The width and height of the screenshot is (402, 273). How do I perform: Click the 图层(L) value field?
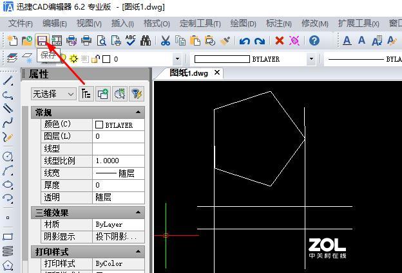click(119, 136)
